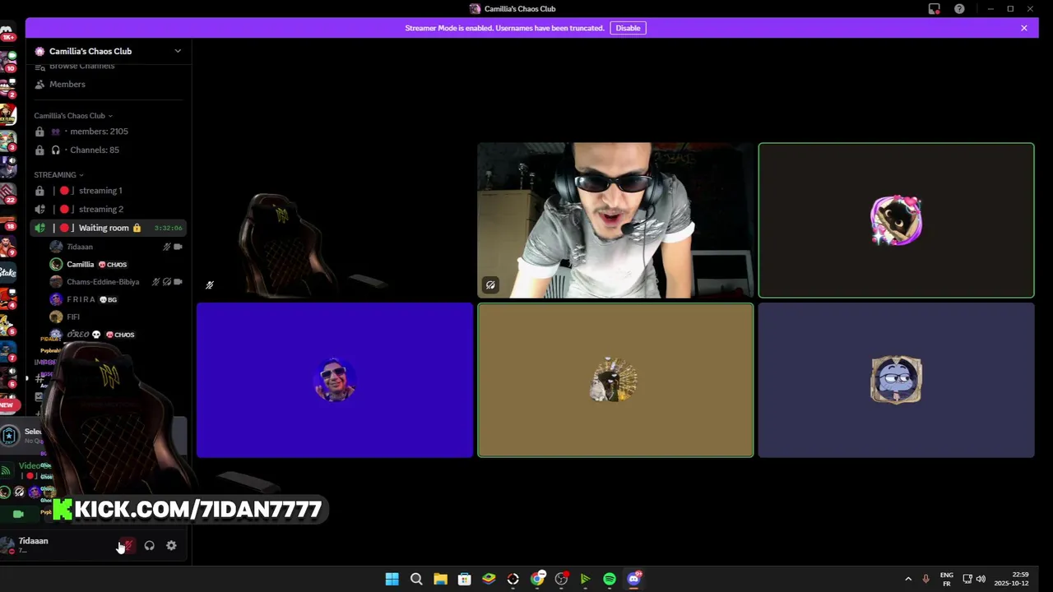The height and width of the screenshot is (592, 1053).
Task: Focus the tan-colored participant tile
Action: point(615,380)
